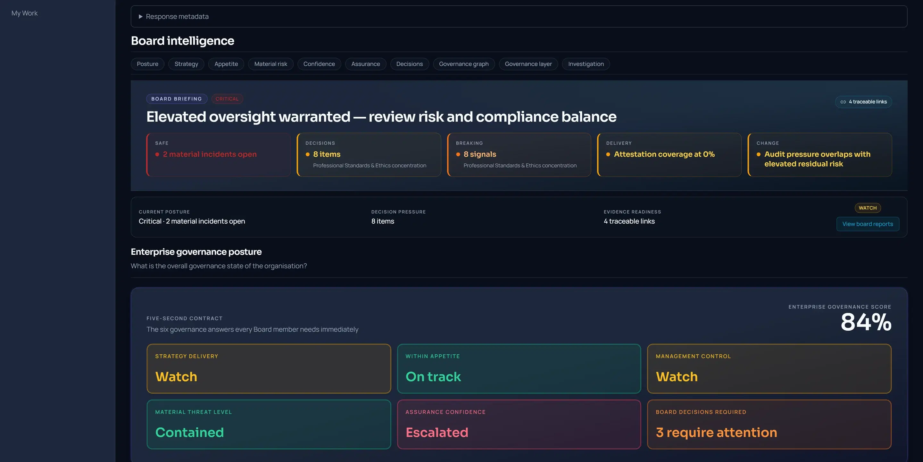Click the yellow dot beside 8 items
The height and width of the screenshot is (462, 923).
tap(307, 154)
